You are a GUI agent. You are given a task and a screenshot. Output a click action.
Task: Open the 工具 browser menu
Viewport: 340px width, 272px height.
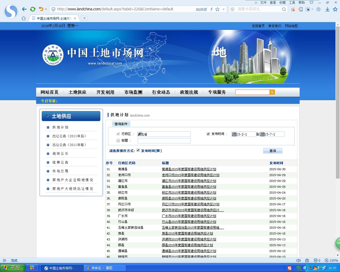pyautogui.click(x=292, y=2)
